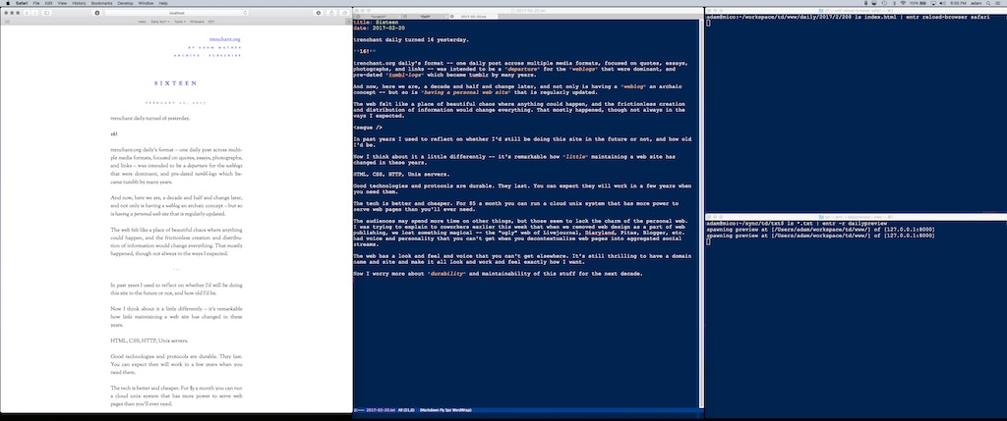Click the top terminal's command prompt line
Image resolution: width=1007 pixels, height=421 pixels.
click(x=848, y=17)
